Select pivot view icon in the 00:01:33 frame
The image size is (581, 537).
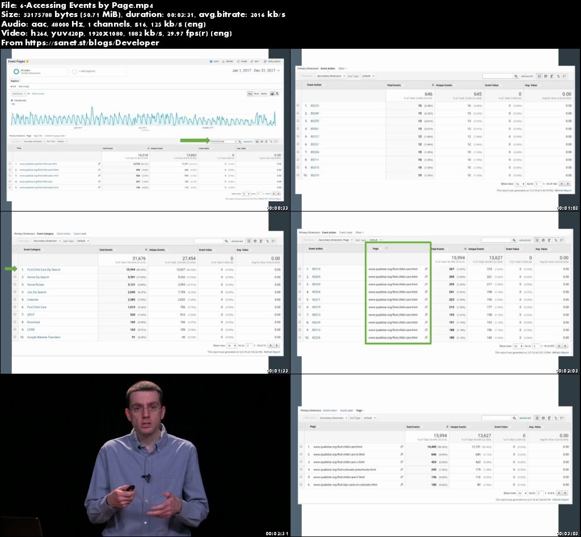tap(274, 241)
